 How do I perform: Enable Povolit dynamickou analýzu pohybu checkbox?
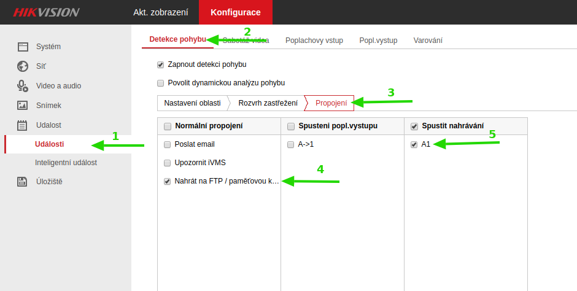pos(161,83)
